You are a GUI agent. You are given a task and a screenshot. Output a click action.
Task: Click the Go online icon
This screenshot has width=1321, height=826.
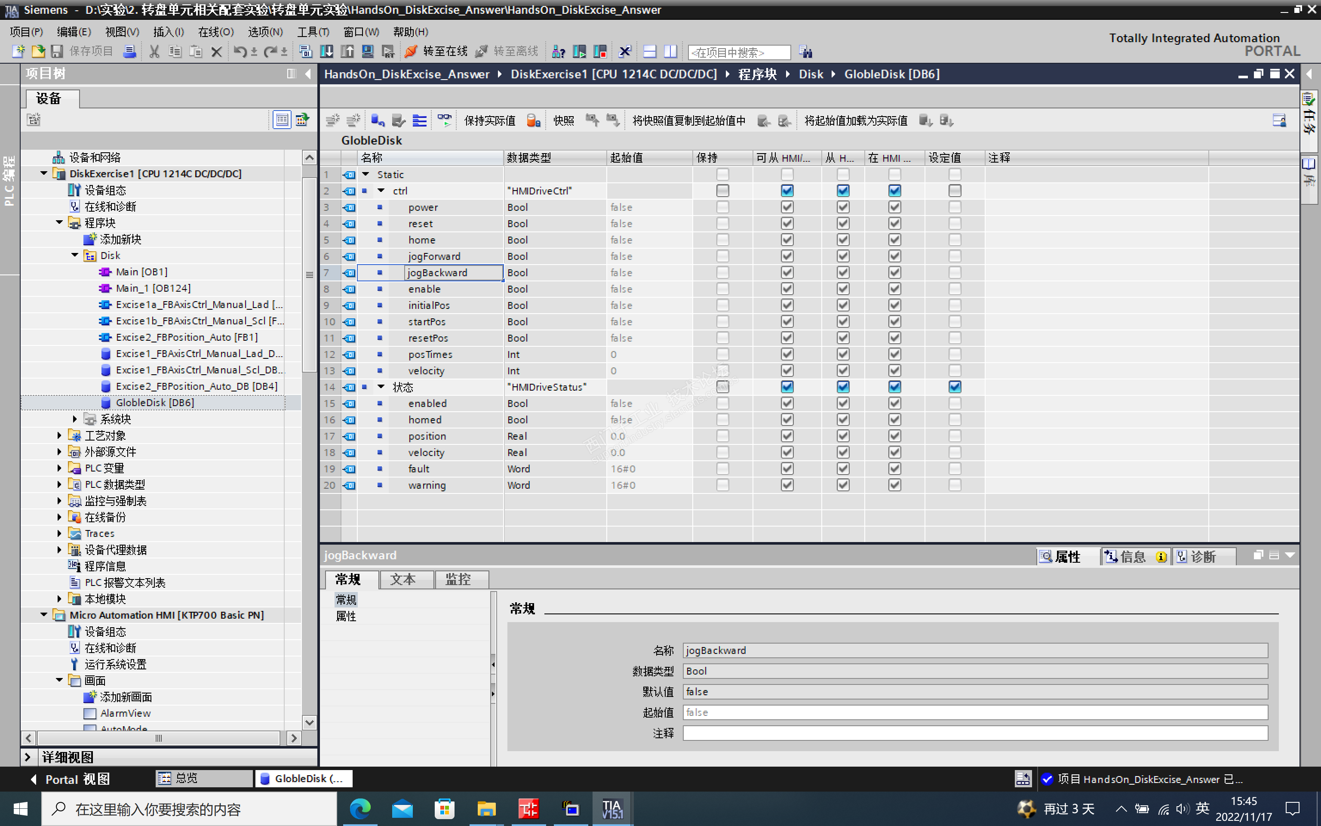click(411, 51)
